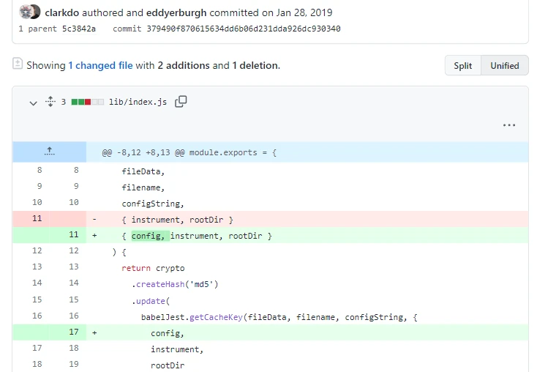This screenshot has width=537, height=372.
Task: Switch to Split diff view
Action: click(462, 65)
